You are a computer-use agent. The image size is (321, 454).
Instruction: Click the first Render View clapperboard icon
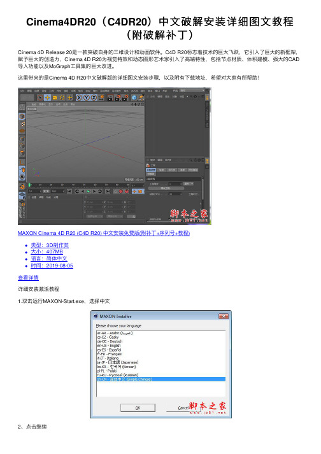click(110, 97)
